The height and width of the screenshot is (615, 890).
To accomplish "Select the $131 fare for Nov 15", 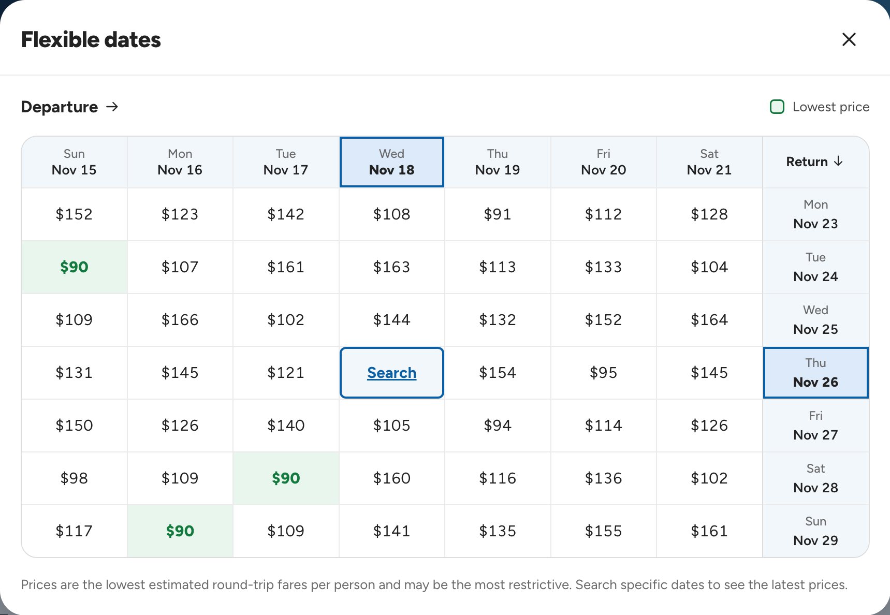I will [x=74, y=373].
